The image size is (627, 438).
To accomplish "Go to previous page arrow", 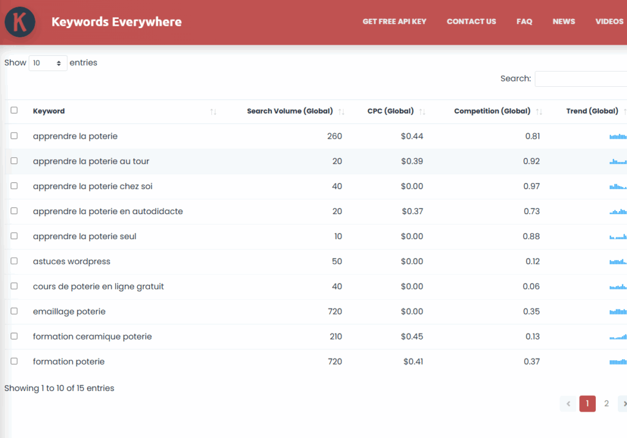I will (x=568, y=404).
